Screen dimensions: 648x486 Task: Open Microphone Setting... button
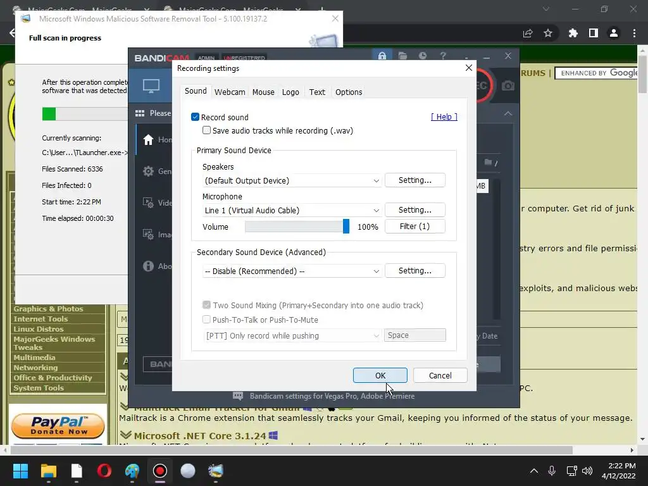pyautogui.click(x=415, y=210)
